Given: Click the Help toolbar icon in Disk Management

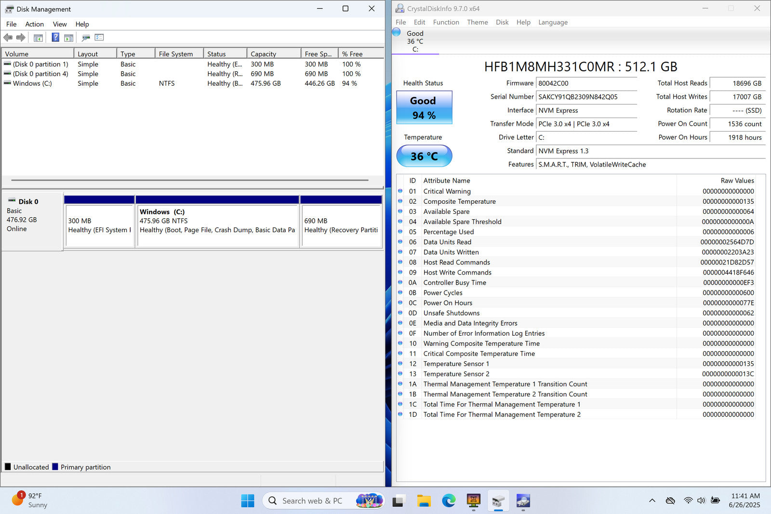Looking at the screenshot, I should click(x=55, y=38).
